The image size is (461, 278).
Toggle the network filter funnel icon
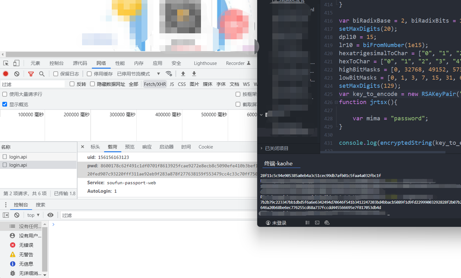click(x=31, y=74)
